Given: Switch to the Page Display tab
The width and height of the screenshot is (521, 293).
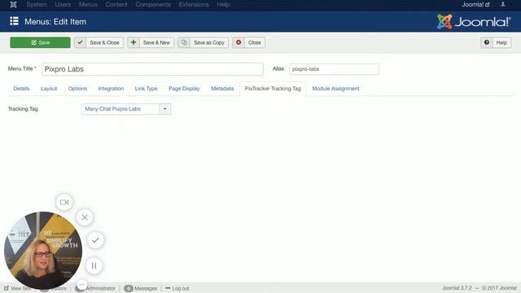Looking at the screenshot, I should [184, 89].
